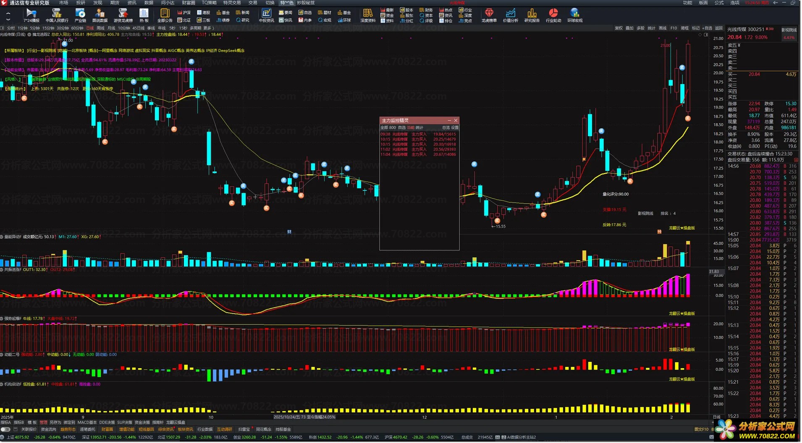The width and height of the screenshot is (802, 443).
Task: Click 设置 in the 主力监控精灵 window
Action: pyautogui.click(x=455, y=128)
